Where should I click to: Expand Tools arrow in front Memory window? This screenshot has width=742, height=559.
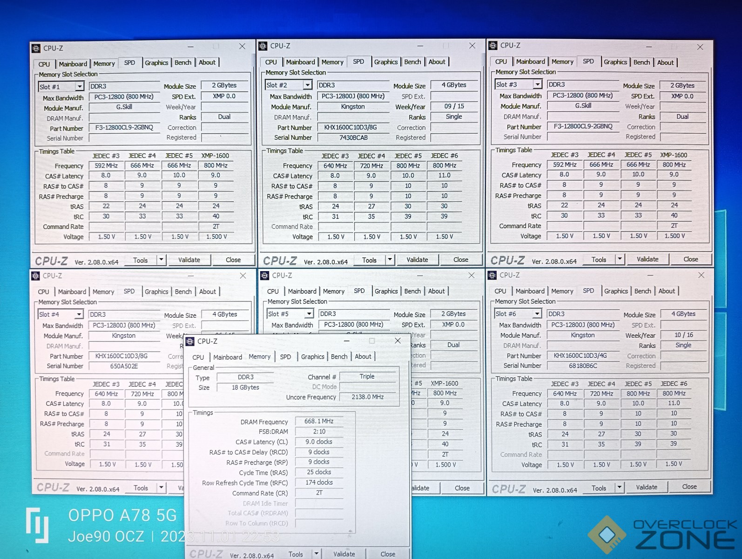317,554
